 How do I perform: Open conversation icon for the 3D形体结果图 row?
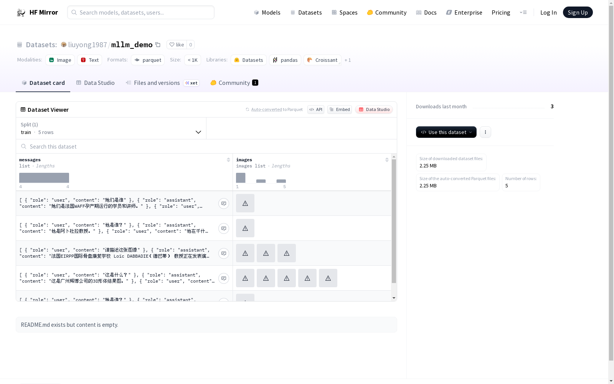pyautogui.click(x=224, y=278)
